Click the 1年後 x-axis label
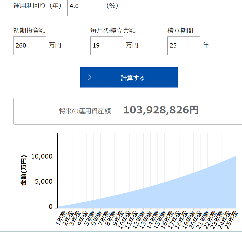 60,218
